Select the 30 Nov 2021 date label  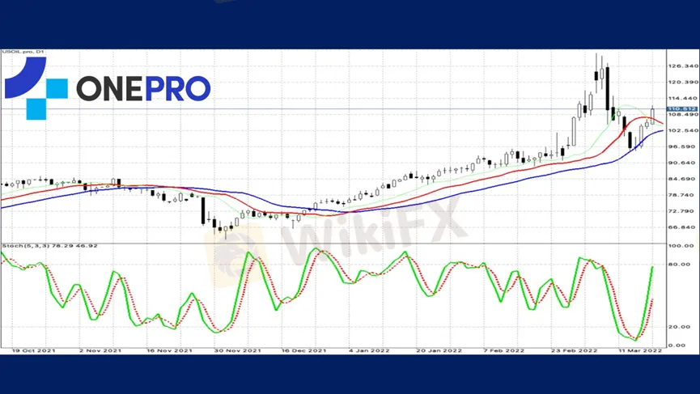[239, 350]
